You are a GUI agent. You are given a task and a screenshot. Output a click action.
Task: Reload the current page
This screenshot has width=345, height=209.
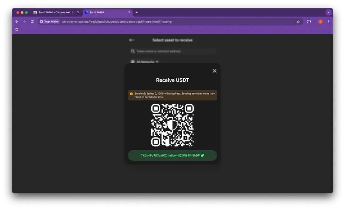tap(32, 22)
